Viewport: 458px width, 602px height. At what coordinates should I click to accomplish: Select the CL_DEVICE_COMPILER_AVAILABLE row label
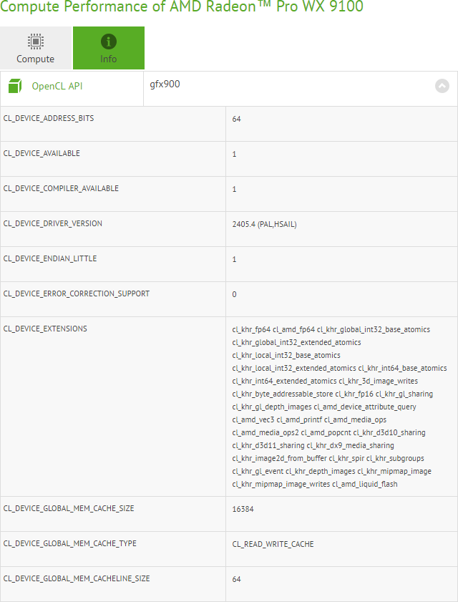tap(61, 188)
